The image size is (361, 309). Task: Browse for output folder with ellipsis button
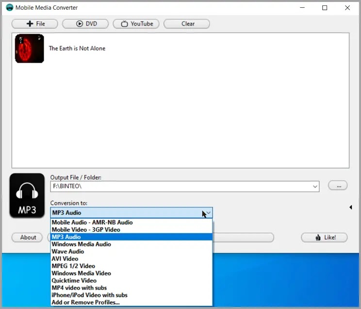point(338,186)
